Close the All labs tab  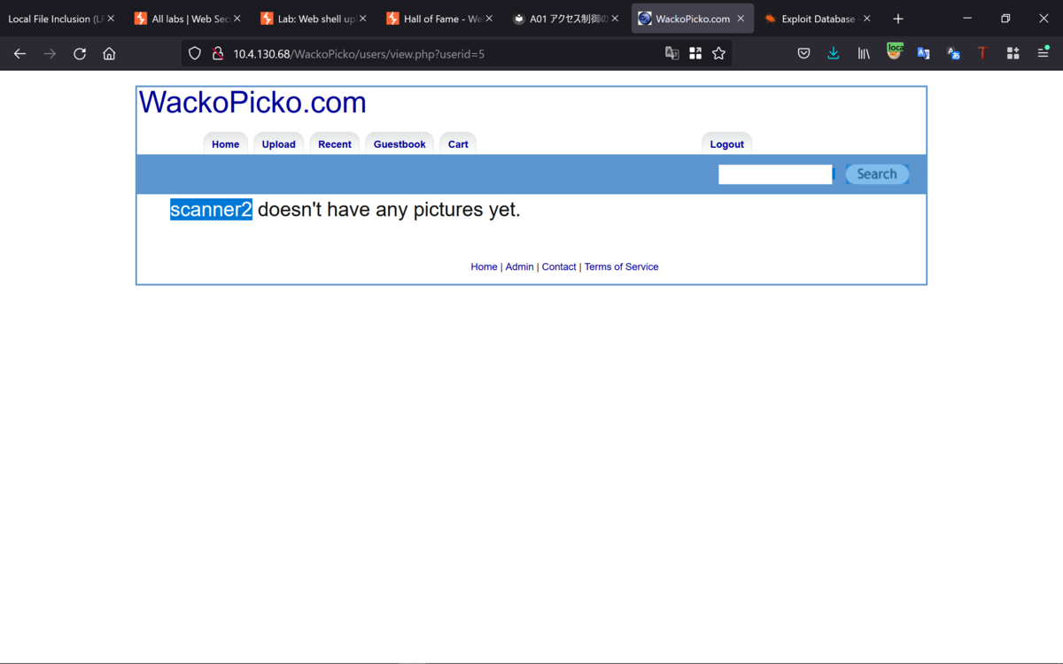[x=237, y=19]
